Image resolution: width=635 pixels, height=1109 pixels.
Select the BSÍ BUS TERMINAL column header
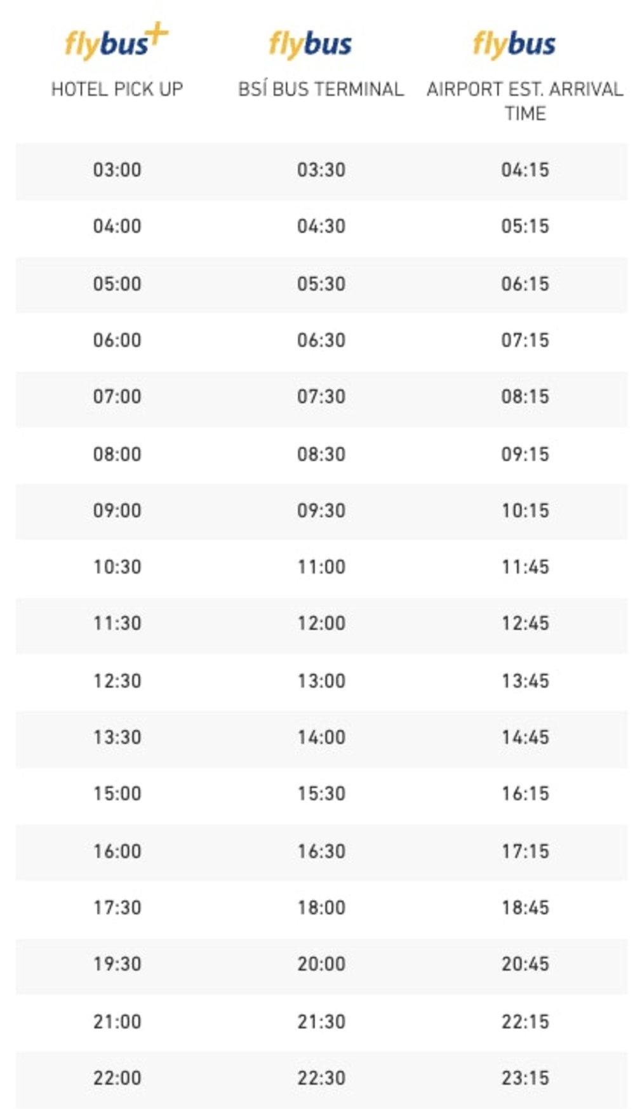pos(321,89)
